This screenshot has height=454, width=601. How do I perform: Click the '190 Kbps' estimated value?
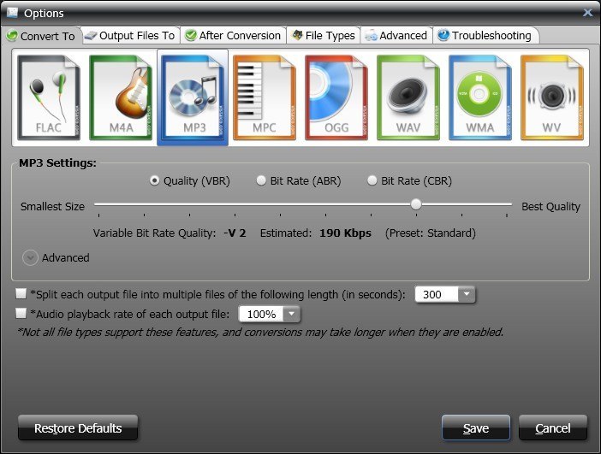pos(345,233)
